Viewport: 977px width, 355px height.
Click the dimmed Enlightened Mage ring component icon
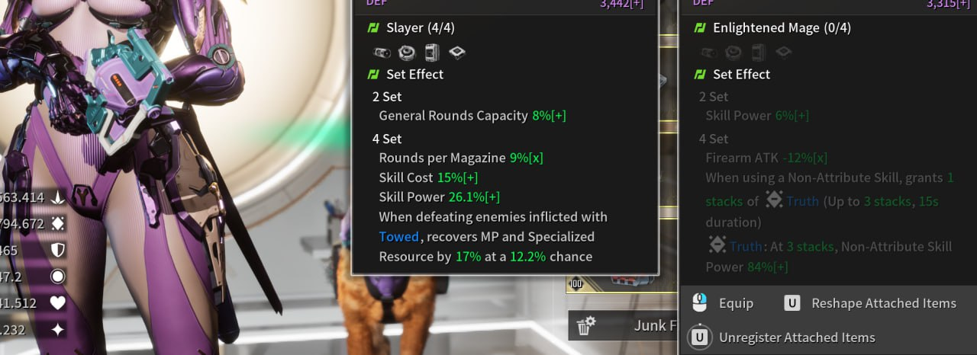tap(734, 52)
